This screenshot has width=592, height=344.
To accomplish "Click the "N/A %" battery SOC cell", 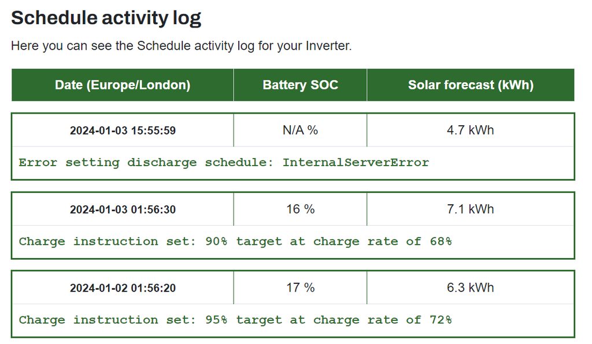I will 300,130.
